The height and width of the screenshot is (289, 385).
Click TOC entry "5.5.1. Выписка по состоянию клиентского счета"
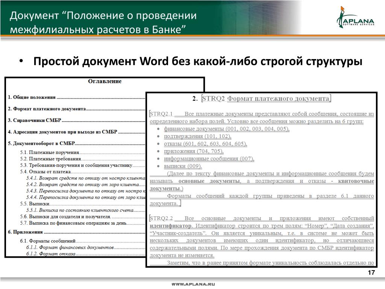[86, 210]
